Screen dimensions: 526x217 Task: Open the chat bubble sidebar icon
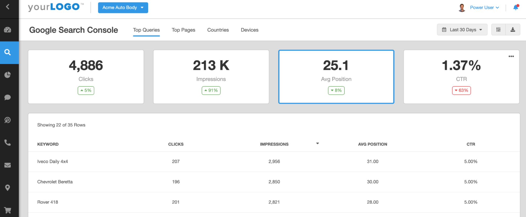tap(8, 97)
